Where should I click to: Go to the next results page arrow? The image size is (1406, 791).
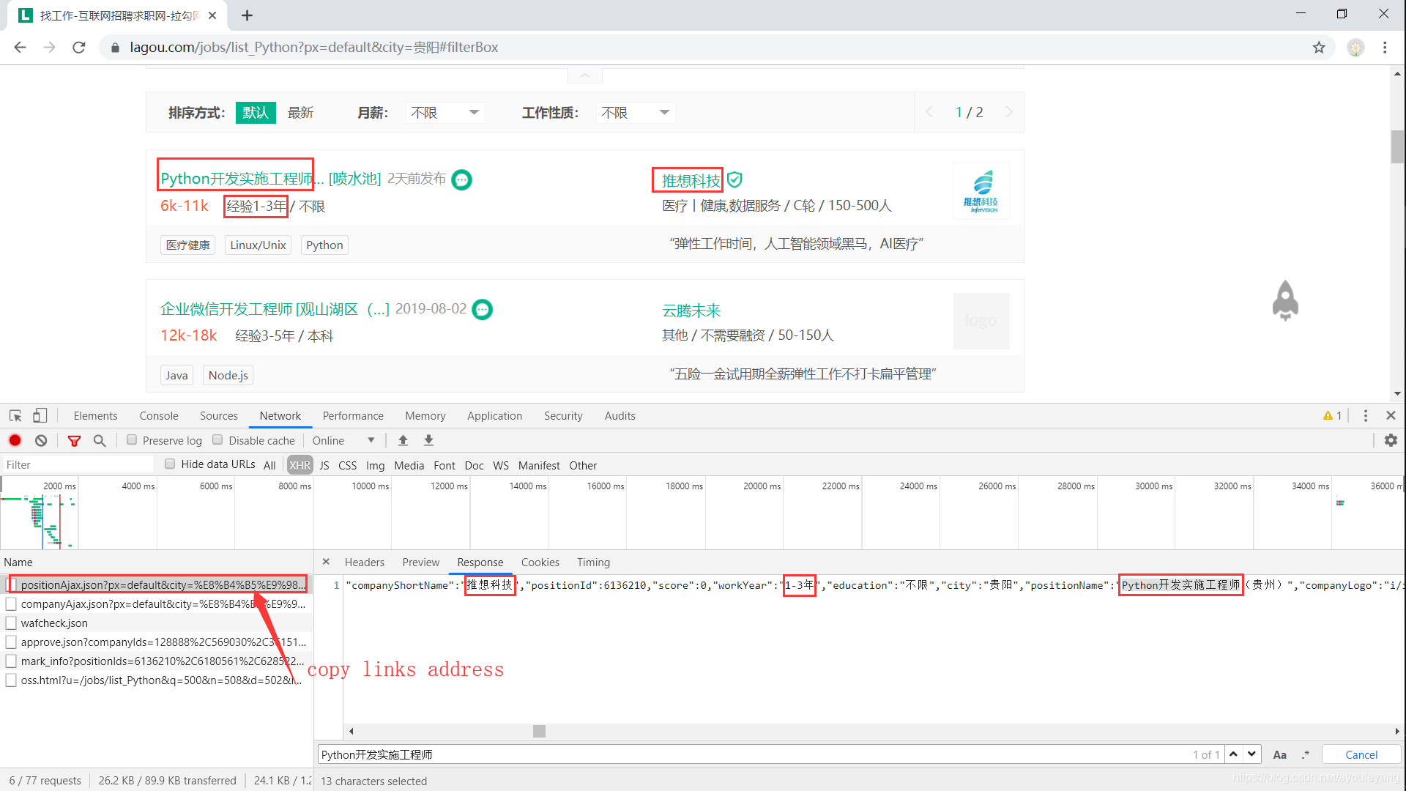tap(1009, 112)
